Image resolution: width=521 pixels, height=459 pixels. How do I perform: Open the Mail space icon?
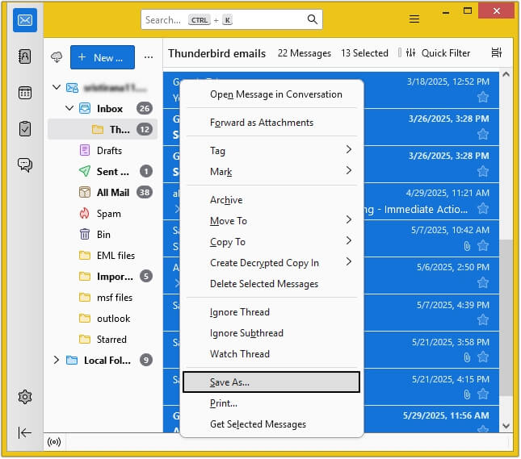coord(25,20)
